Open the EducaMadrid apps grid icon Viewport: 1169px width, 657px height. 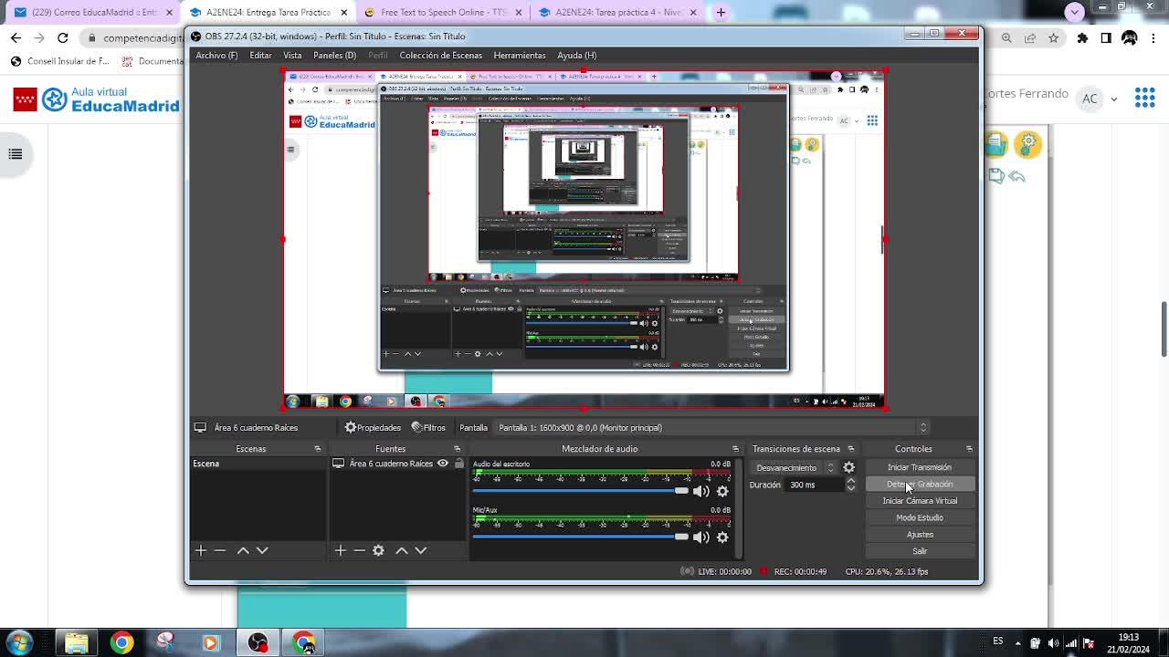pos(1144,98)
